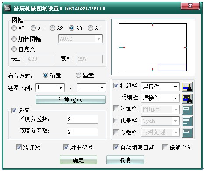Click the 确定 button
This screenshot has height=171, width=204.
[x=78, y=160]
